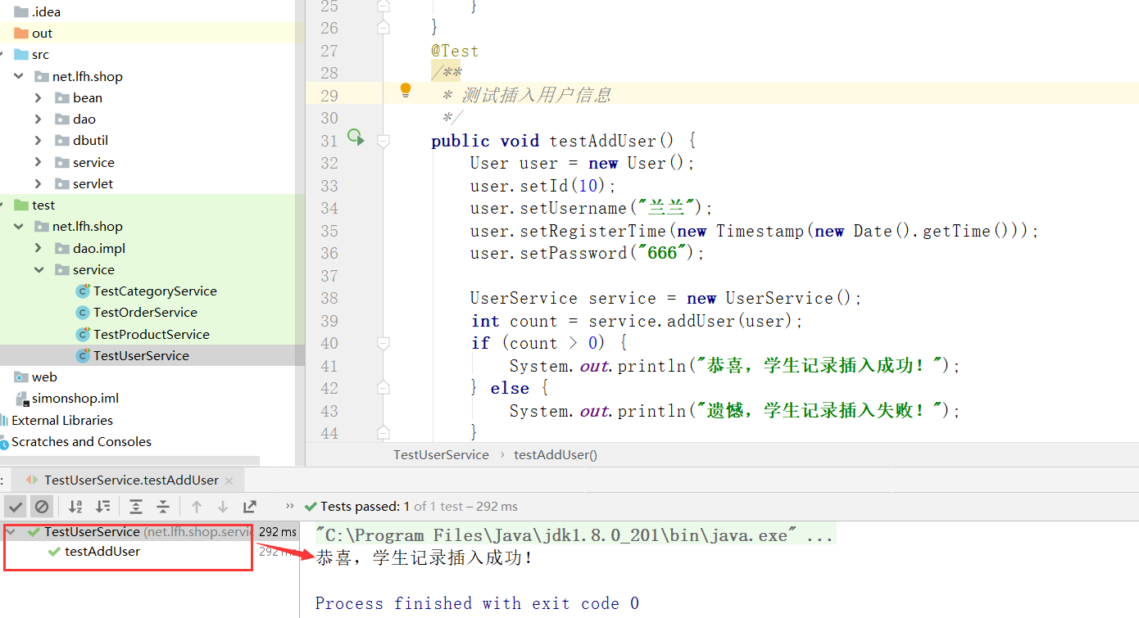Click testAddUser() breadcrumb
Screen dimensions: 1139x618
point(556,455)
